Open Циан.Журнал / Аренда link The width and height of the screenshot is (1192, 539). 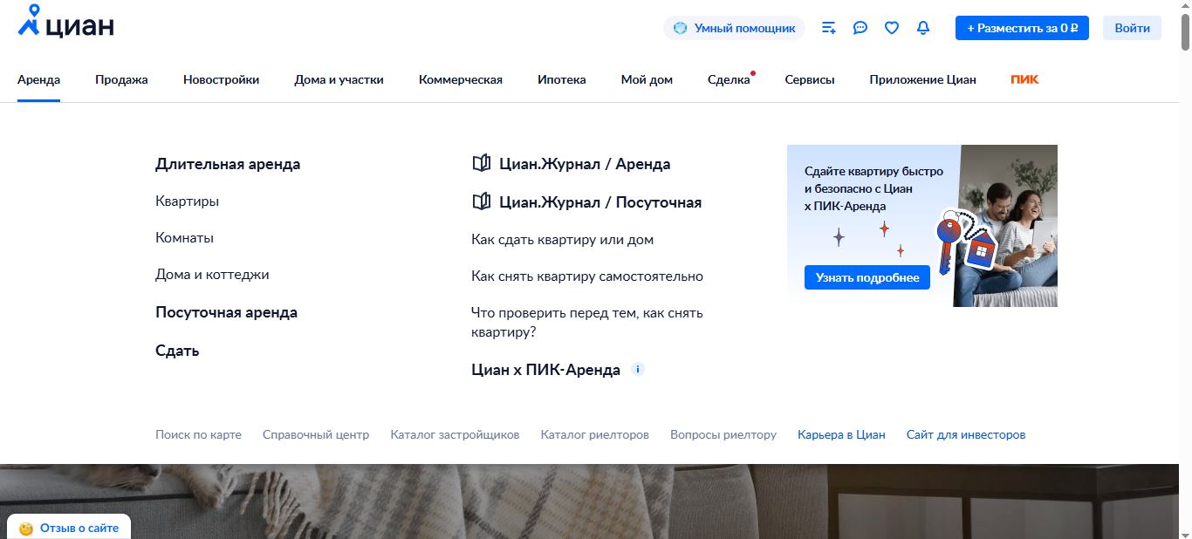tap(571, 164)
